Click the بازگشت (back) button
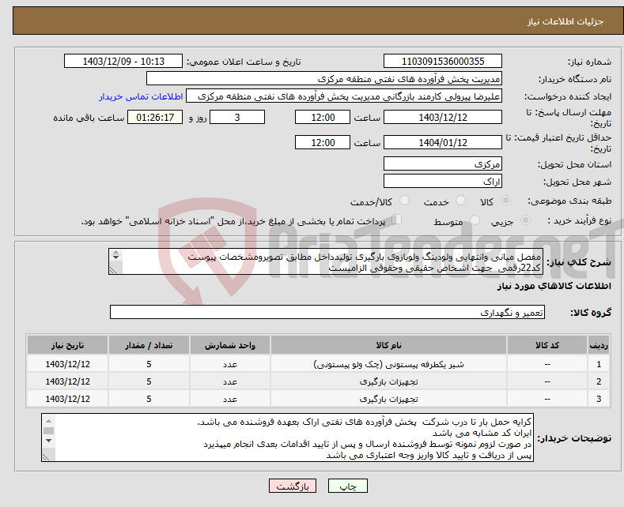The image size is (624, 507). coord(293,486)
